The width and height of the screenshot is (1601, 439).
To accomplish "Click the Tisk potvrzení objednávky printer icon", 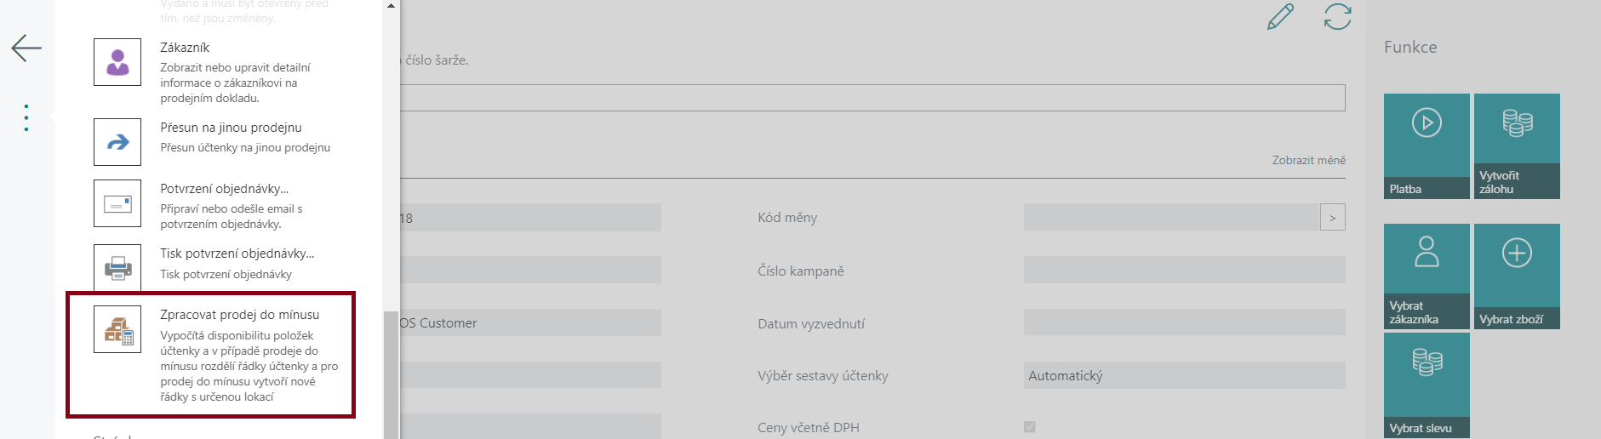I will 117,267.
